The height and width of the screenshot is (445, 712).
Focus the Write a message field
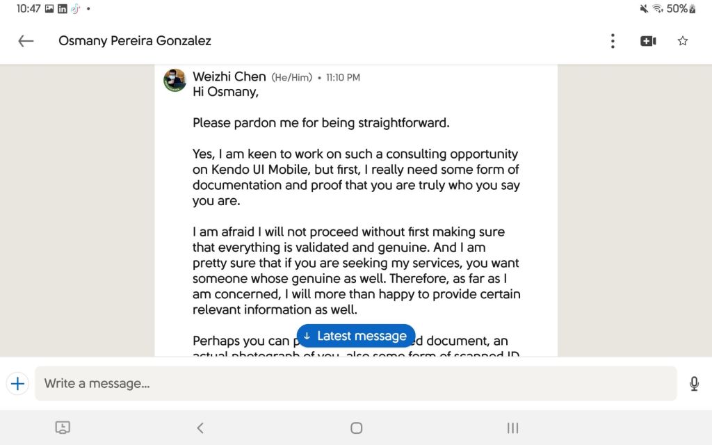(x=355, y=383)
